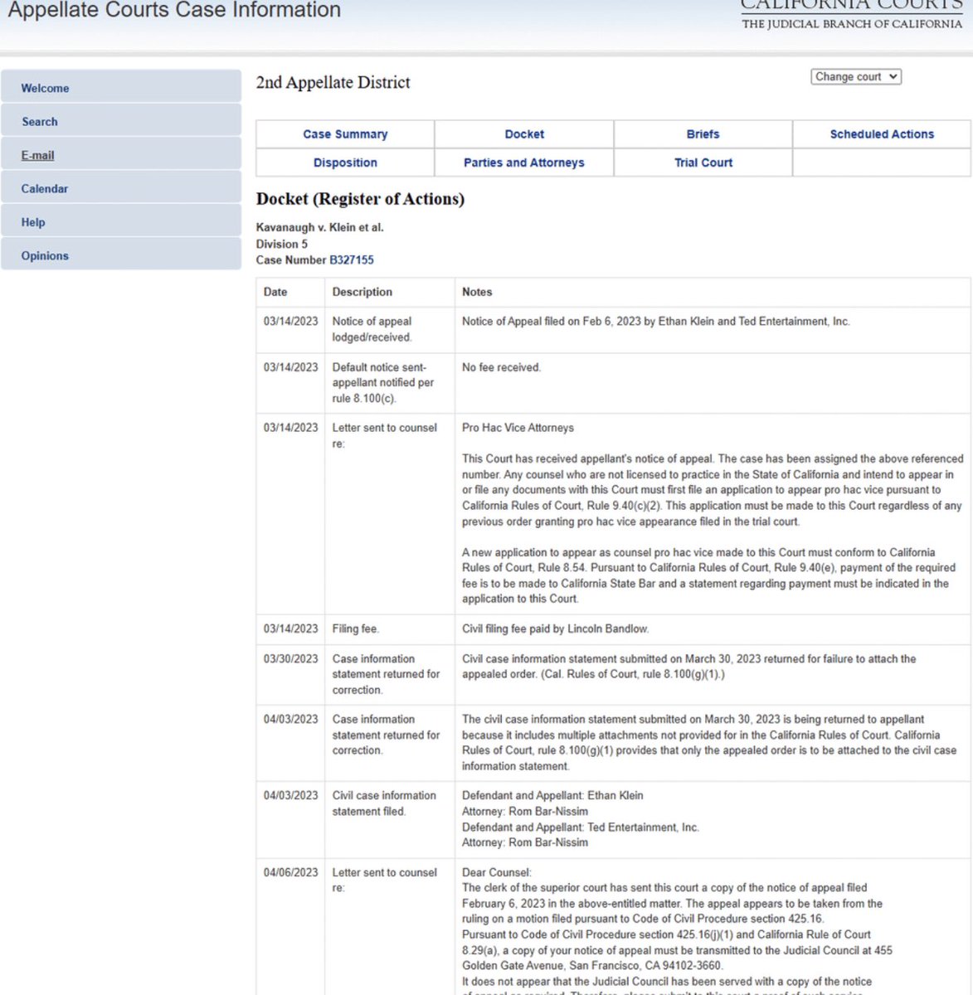
Task: Select '2nd Appellate District' heading
Action: (x=333, y=83)
